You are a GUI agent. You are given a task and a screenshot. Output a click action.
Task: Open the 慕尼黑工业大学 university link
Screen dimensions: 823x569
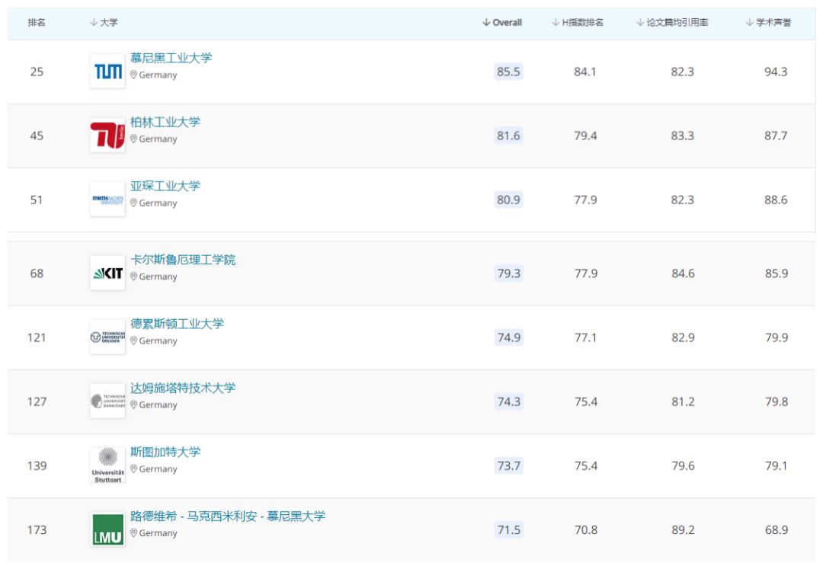171,58
